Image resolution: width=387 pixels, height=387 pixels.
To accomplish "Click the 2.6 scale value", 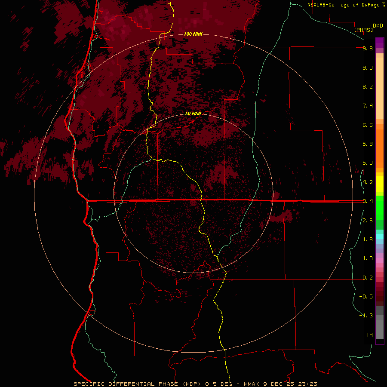I will (368, 221).
